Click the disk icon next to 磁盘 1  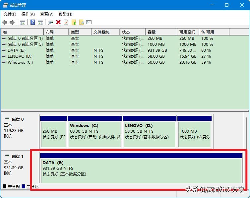click(x=7, y=156)
